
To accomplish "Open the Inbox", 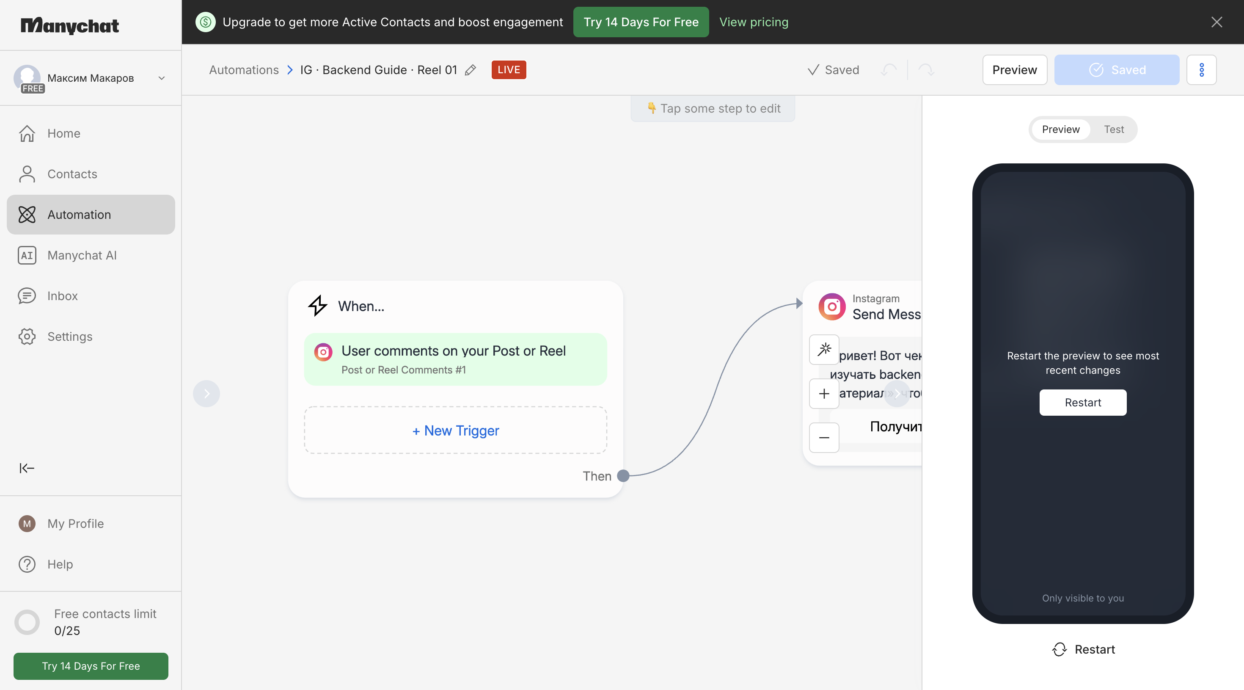I will pyautogui.click(x=91, y=296).
